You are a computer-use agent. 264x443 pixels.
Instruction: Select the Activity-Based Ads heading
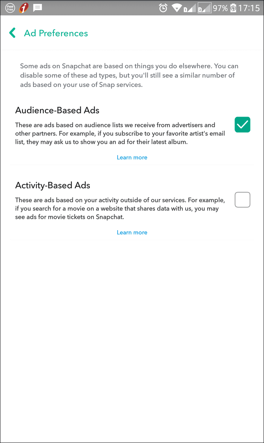[53, 185]
